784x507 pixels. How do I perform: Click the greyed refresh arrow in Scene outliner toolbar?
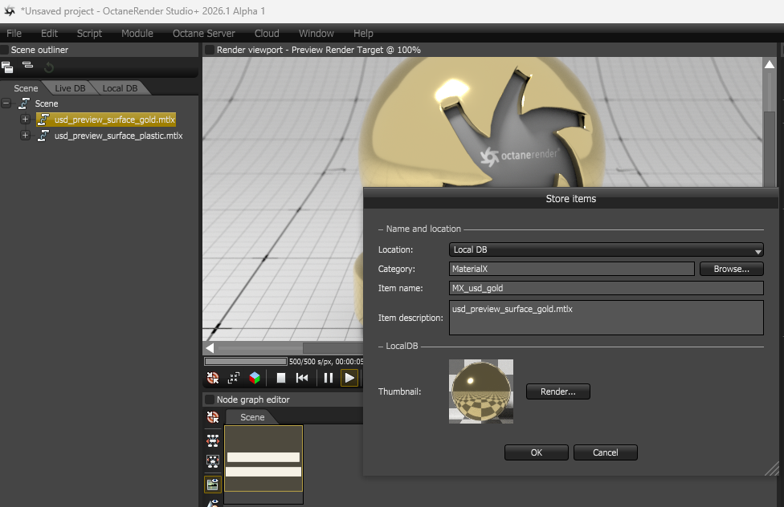click(x=48, y=67)
